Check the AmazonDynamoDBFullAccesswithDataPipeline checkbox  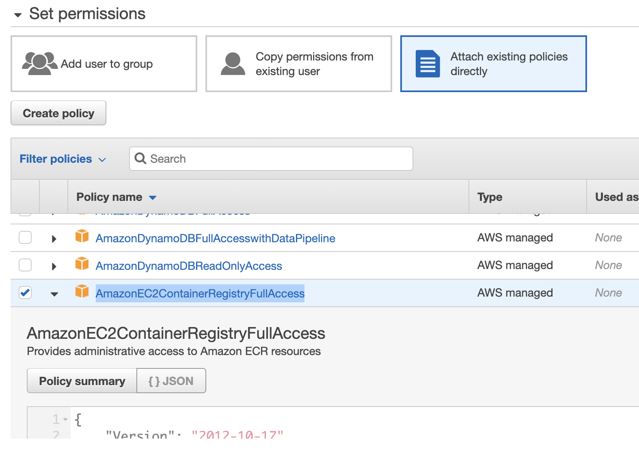(x=25, y=237)
